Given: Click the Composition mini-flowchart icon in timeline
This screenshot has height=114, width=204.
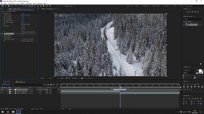Looking at the screenshot, I should (45, 85).
